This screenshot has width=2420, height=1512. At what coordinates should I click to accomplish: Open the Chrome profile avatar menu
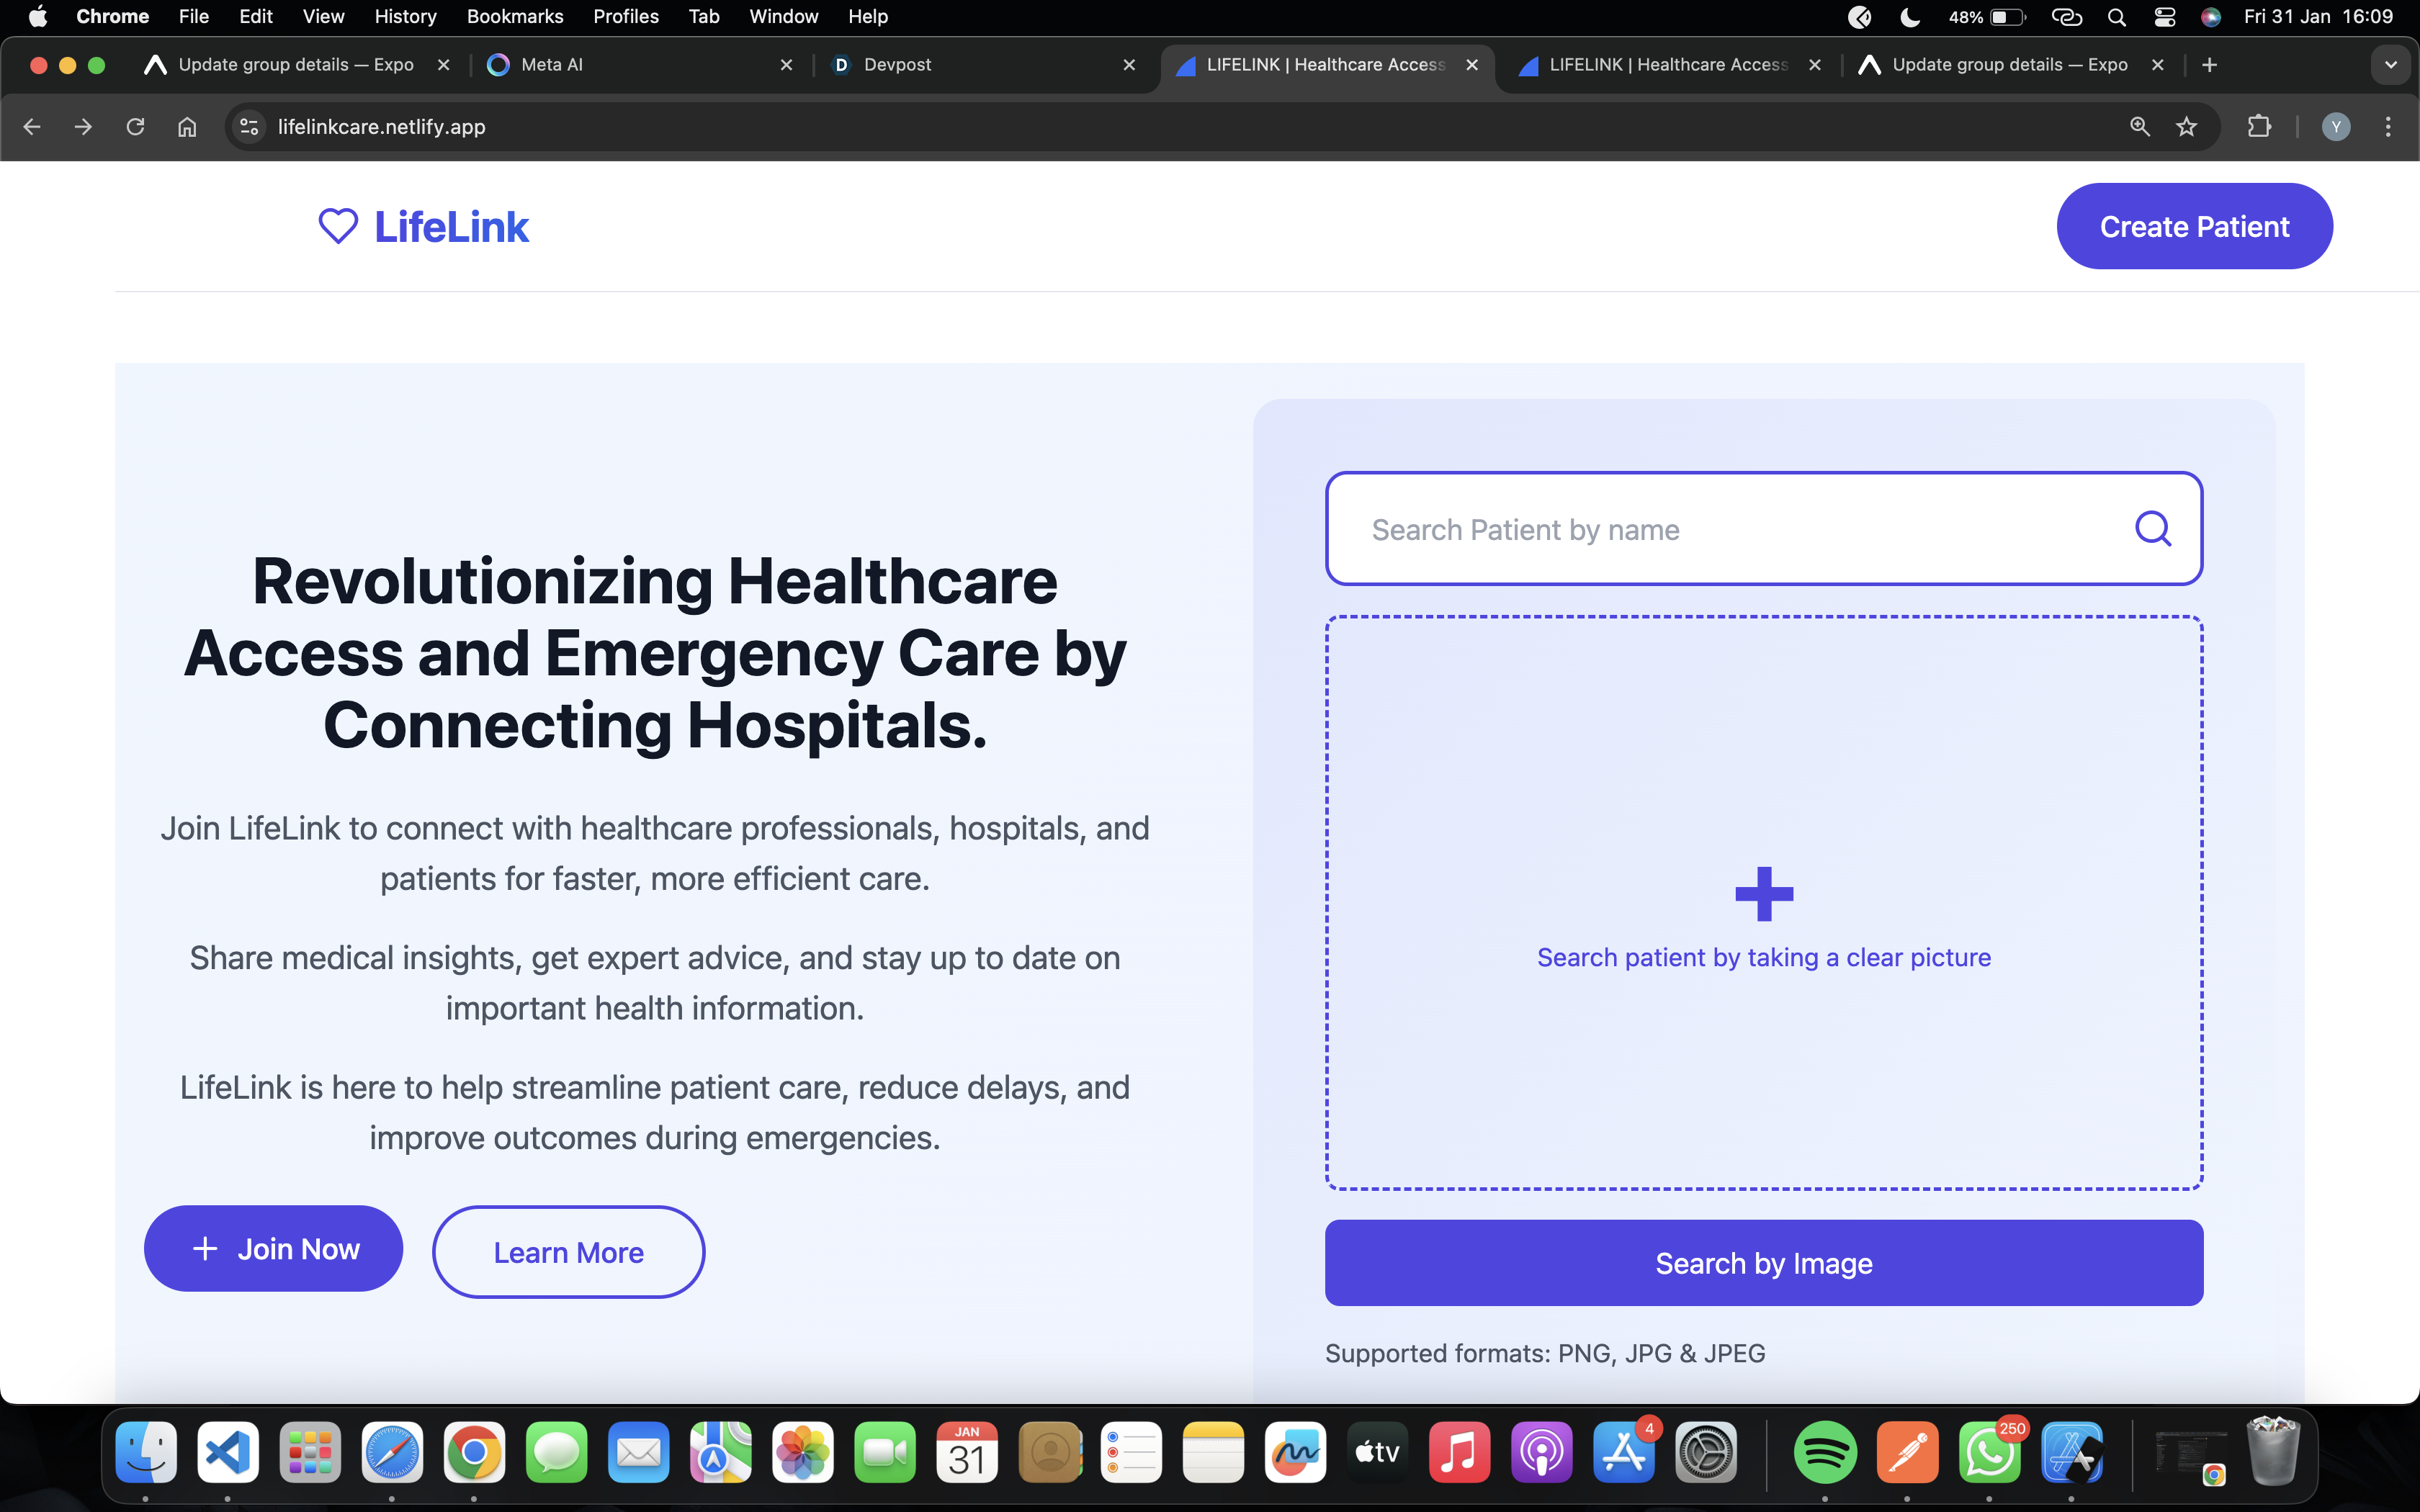pos(2335,127)
